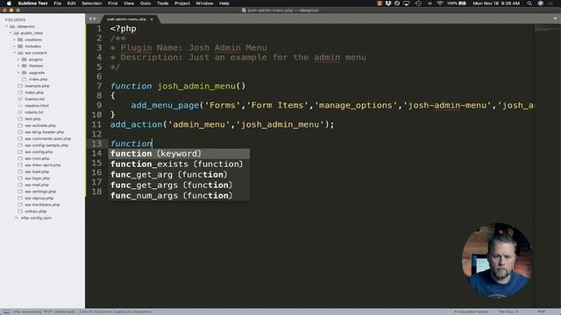Choose 'function_exists' autocomplete suggestion
Screen dimensions: 561x315
[179, 164]
